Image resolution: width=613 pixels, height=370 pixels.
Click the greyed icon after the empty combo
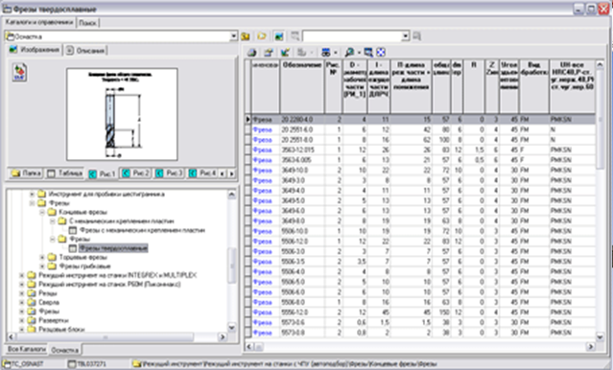point(416,36)
